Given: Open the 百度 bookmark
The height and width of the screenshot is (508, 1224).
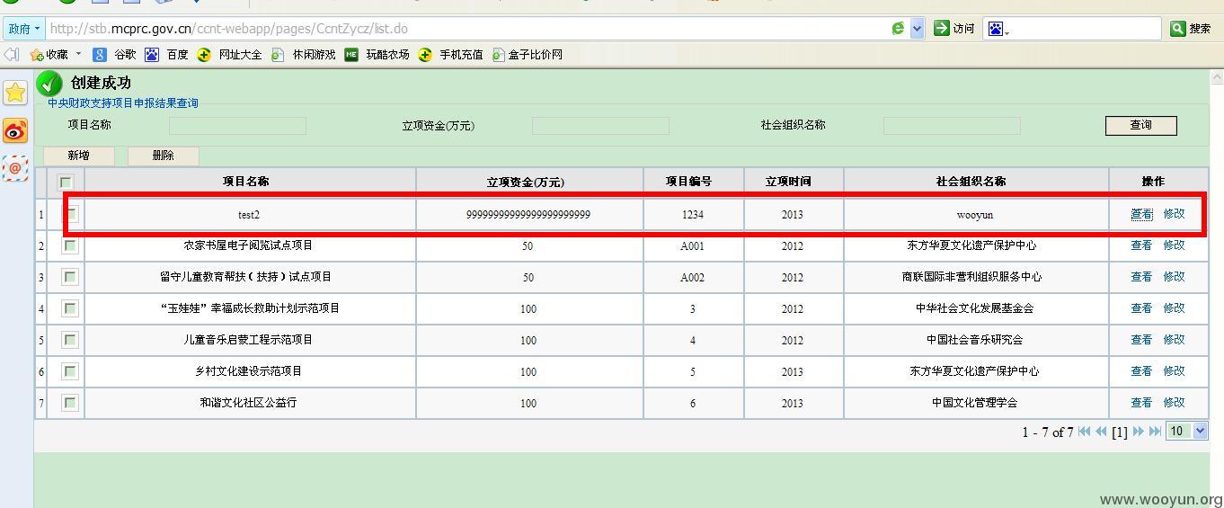Looking at the screenshot, I should [167, 55].
